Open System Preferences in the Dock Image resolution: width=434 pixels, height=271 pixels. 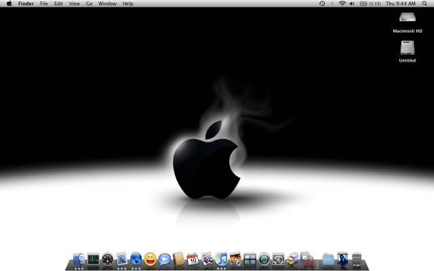pos(279,259)
